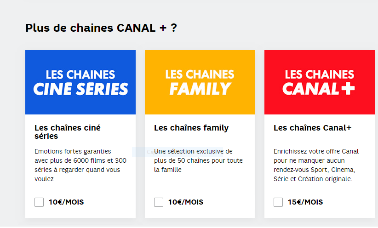Click the 'Plus de chaines CANAL + ?' heading
Image resolution: width=378 pixels, height=228 pixels.
(x=101, y=28)
